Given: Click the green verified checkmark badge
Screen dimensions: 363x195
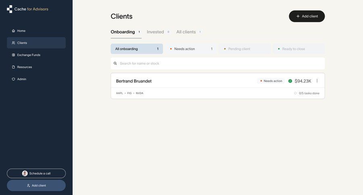Looking at the screenshot, I should coord(290,81).
